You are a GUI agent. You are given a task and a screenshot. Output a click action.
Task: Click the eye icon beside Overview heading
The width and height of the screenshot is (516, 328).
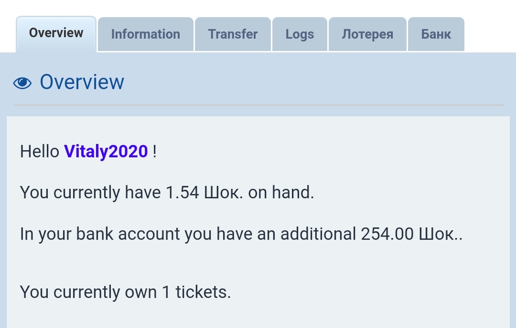tap(22, 83)
